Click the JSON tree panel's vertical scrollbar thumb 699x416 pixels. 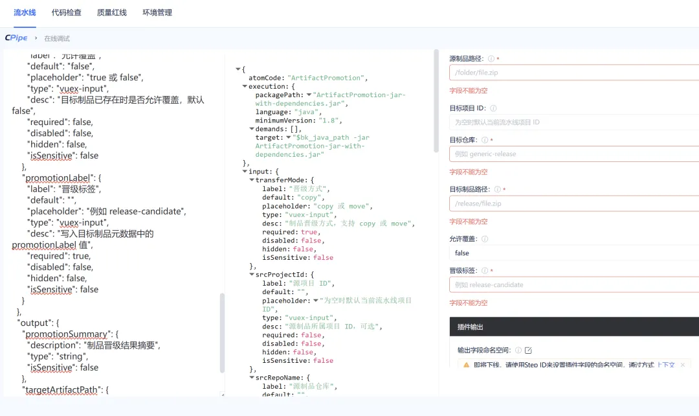436,101
